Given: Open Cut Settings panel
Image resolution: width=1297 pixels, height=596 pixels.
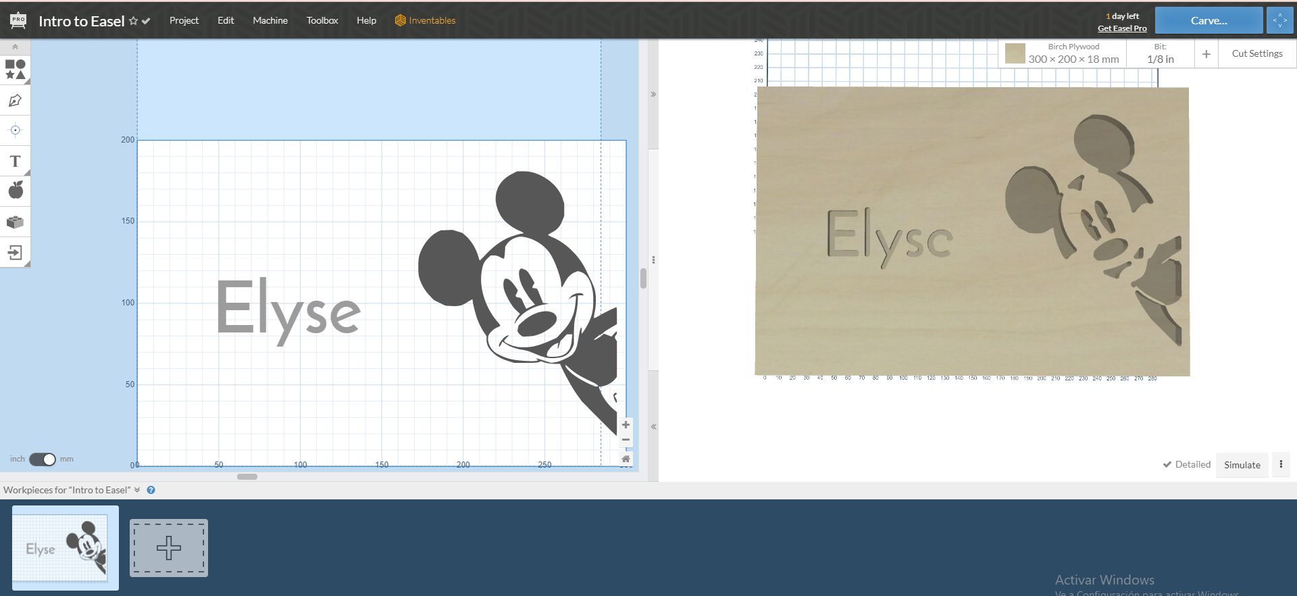Looking at the screenshot, I should pyautogui.click(x=1257, y=53).
